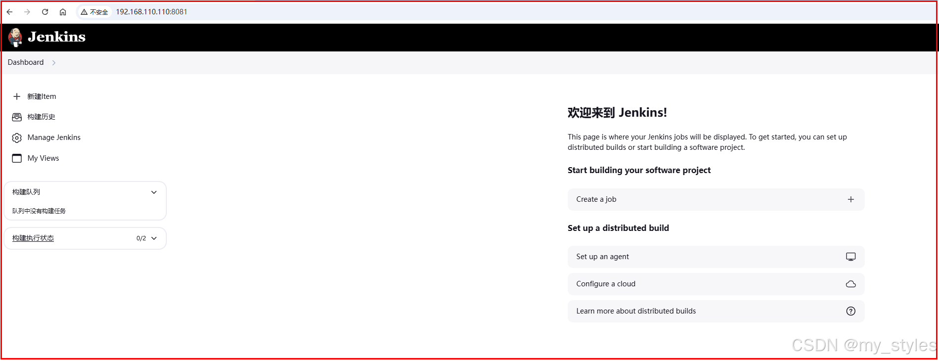
Task: Click Configure a cloud
Action: (716, 284)
